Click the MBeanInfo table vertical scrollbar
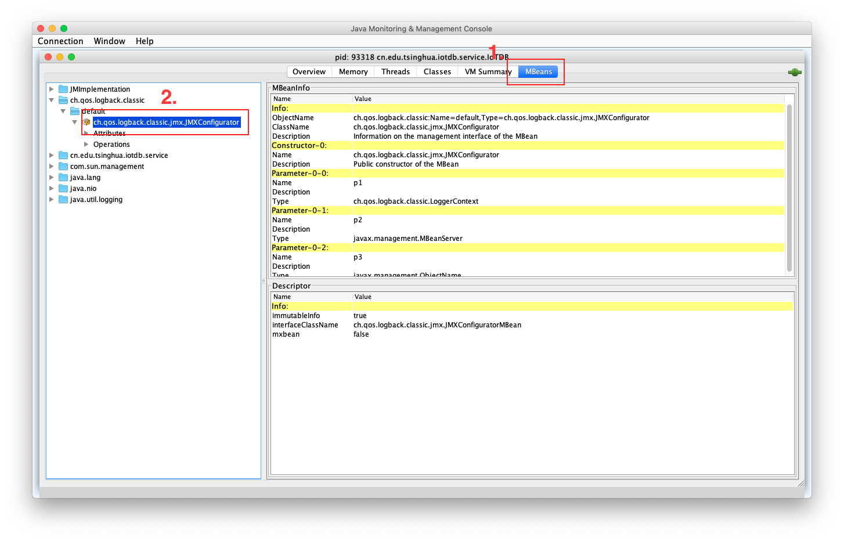844x541 pixels. click(x=789, y=186)
